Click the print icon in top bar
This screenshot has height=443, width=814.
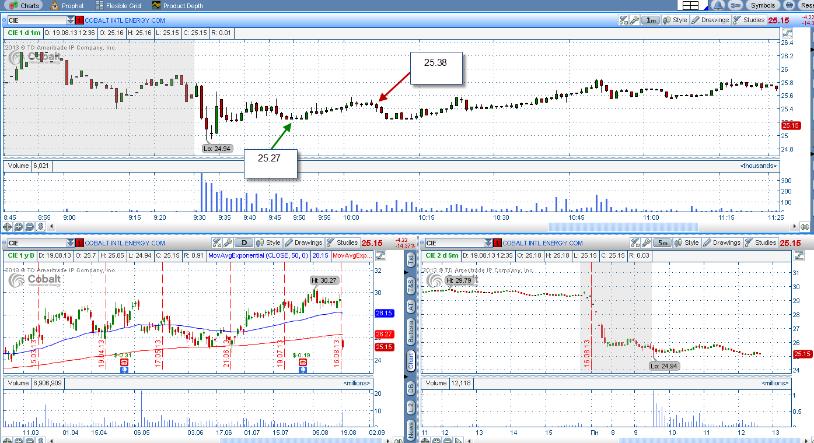789,5
